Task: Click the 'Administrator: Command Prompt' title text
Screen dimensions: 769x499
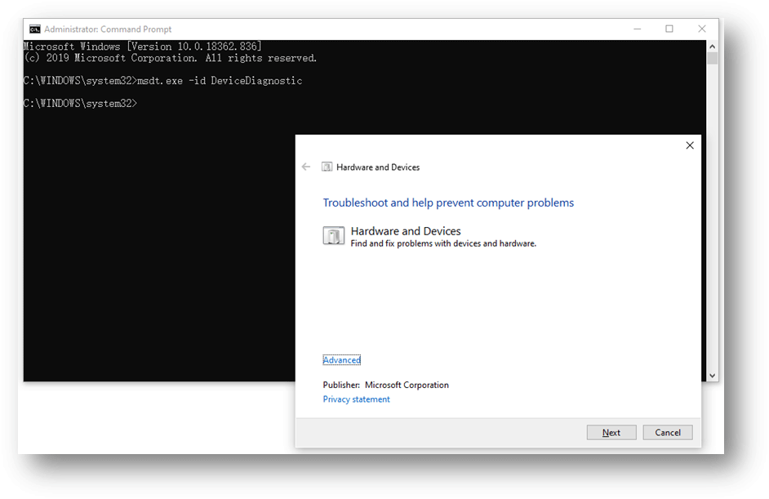Action: (108, 29)
